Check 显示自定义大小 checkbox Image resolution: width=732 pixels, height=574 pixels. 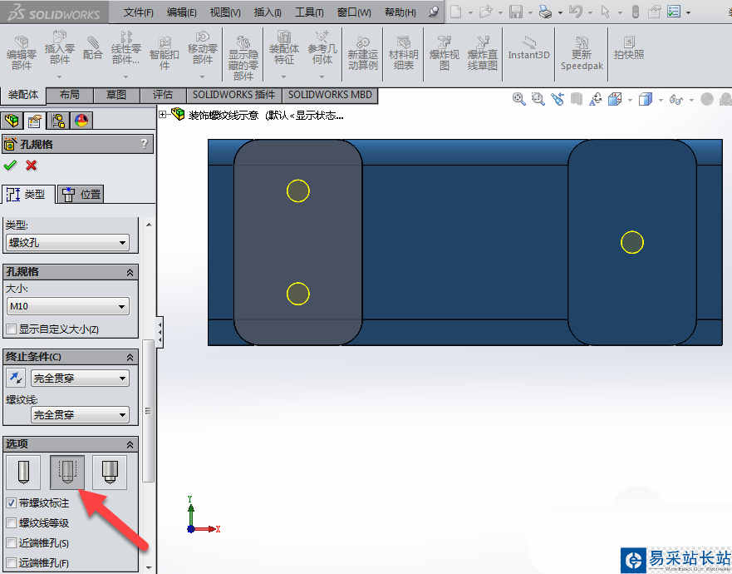click(x=12, y=329)
